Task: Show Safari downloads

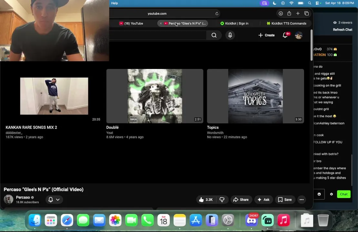Action: pos(281,14)
